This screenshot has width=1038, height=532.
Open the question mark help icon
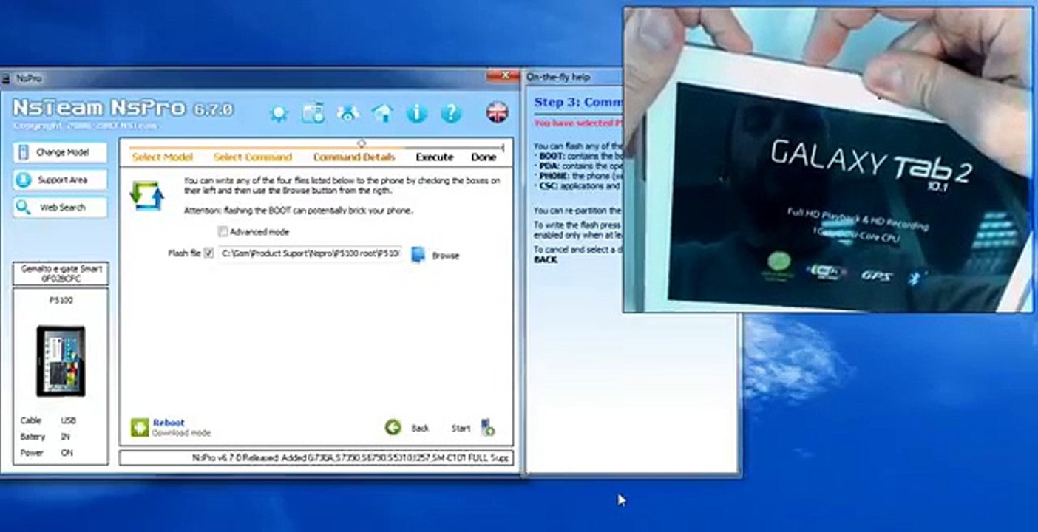(x=451, y=113)
